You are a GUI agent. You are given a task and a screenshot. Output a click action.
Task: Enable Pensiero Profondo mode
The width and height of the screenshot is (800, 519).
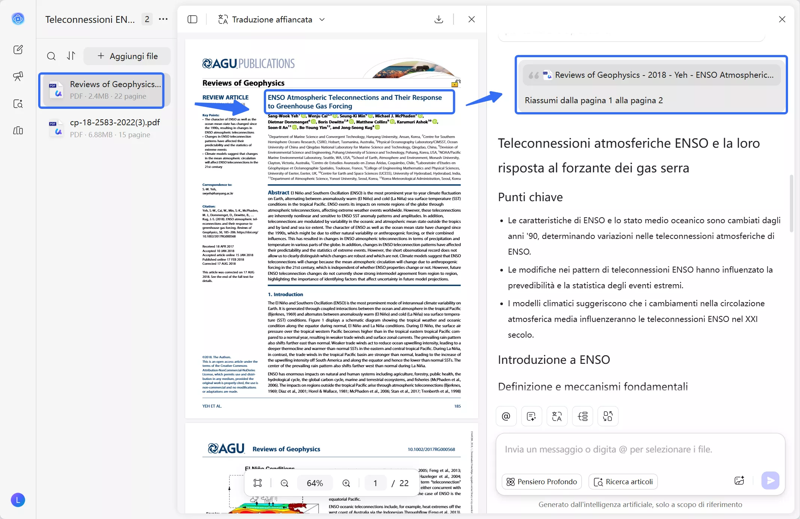pyautogui.click(x=541, y=481)
